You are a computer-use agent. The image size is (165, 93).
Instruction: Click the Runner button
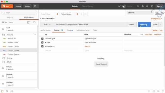[x=28, y=6]
